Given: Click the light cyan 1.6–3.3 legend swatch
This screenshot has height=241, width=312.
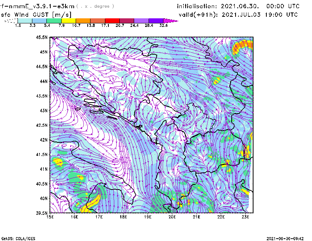Looking at the screenshot, I should 25,21.
